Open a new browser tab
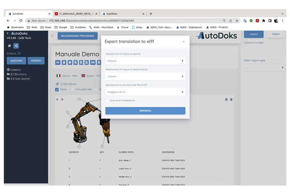 point(151,14)
